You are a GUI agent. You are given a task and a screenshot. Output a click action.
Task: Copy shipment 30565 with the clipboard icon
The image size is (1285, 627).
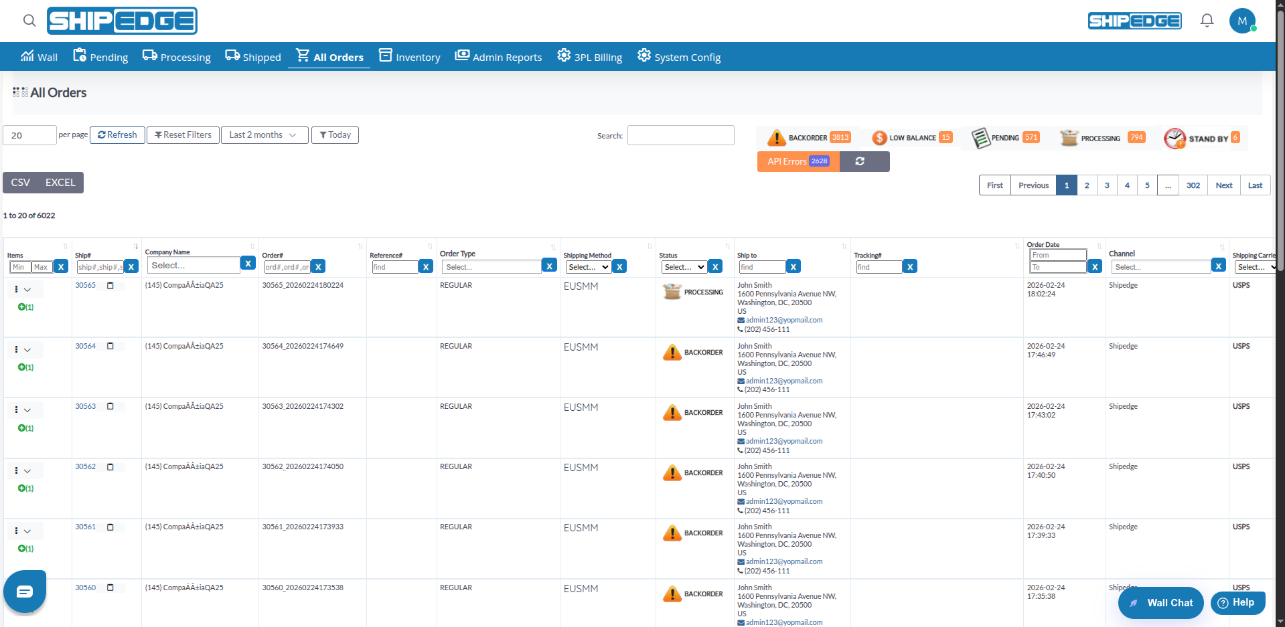pos(110,286)
